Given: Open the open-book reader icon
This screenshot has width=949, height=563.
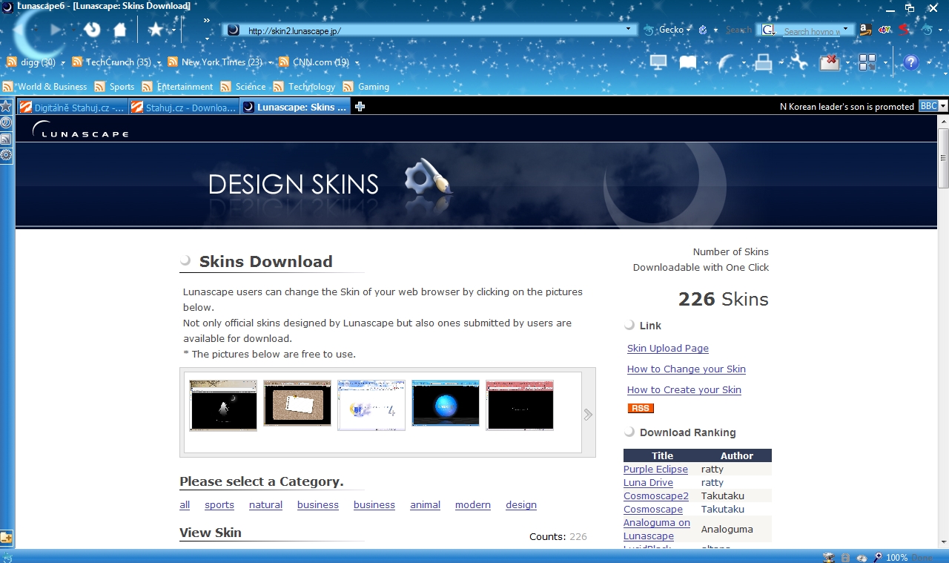Looking at the screenshot, I should click(688, 62).
